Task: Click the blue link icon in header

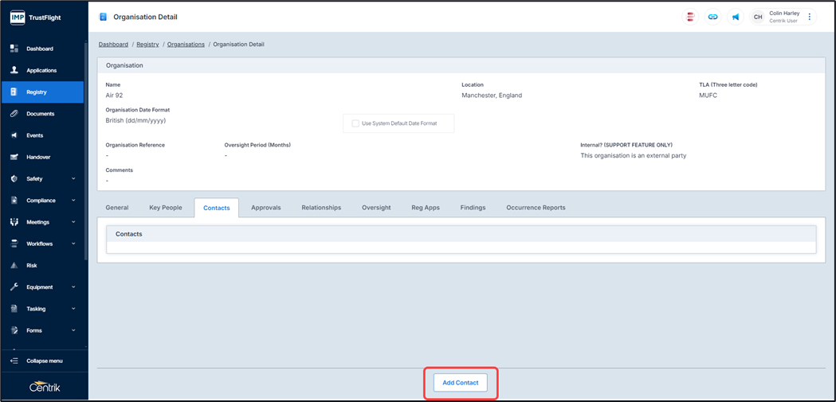Action: pos(712,17)
